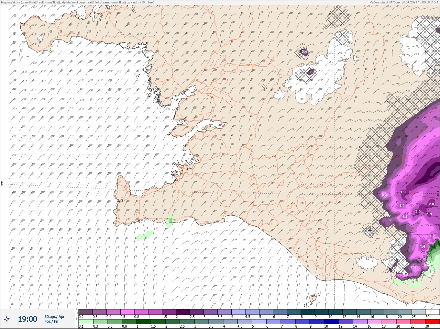Screen dimensions: 440x329
Task: Click the weekday text "Fös./ Fri"
Action: pyautogui.click(x=51, y=322)
